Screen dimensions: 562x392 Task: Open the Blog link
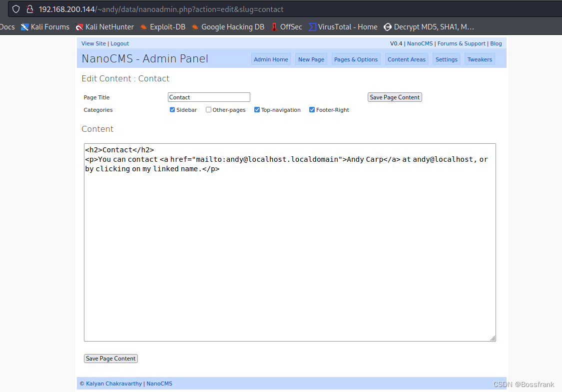point(496,43)
